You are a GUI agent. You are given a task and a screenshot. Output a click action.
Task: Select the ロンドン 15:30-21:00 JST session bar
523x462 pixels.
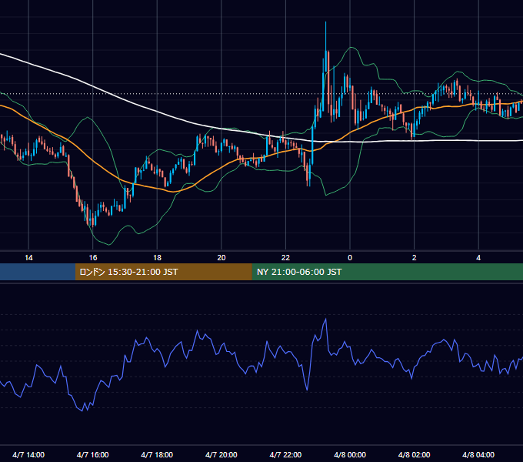163,272
